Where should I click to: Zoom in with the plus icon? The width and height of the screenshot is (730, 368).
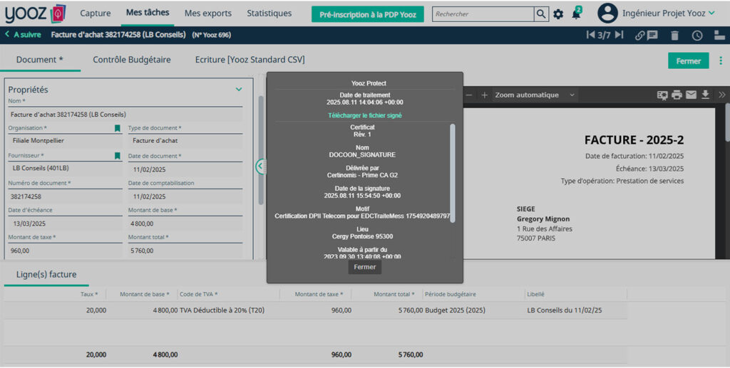(x=484, y=95)
